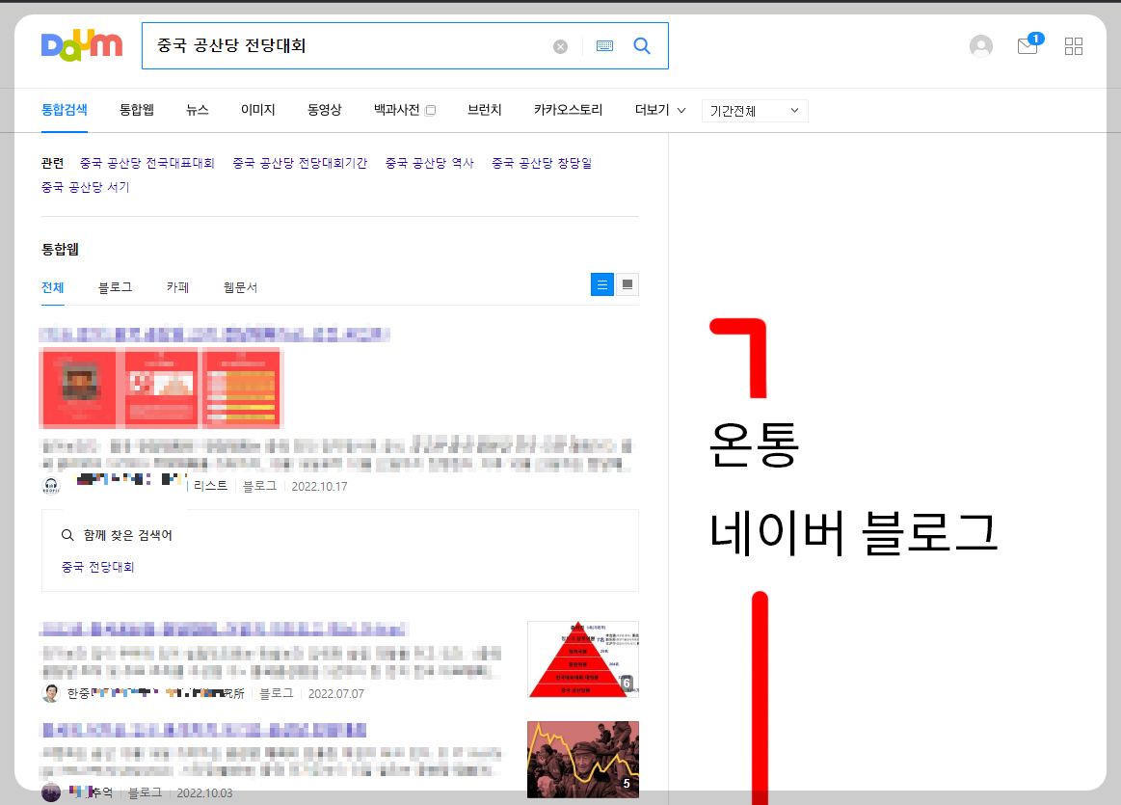Open the 기간전체 period dropdown
Screen dimensions: 1121x805
755,111
